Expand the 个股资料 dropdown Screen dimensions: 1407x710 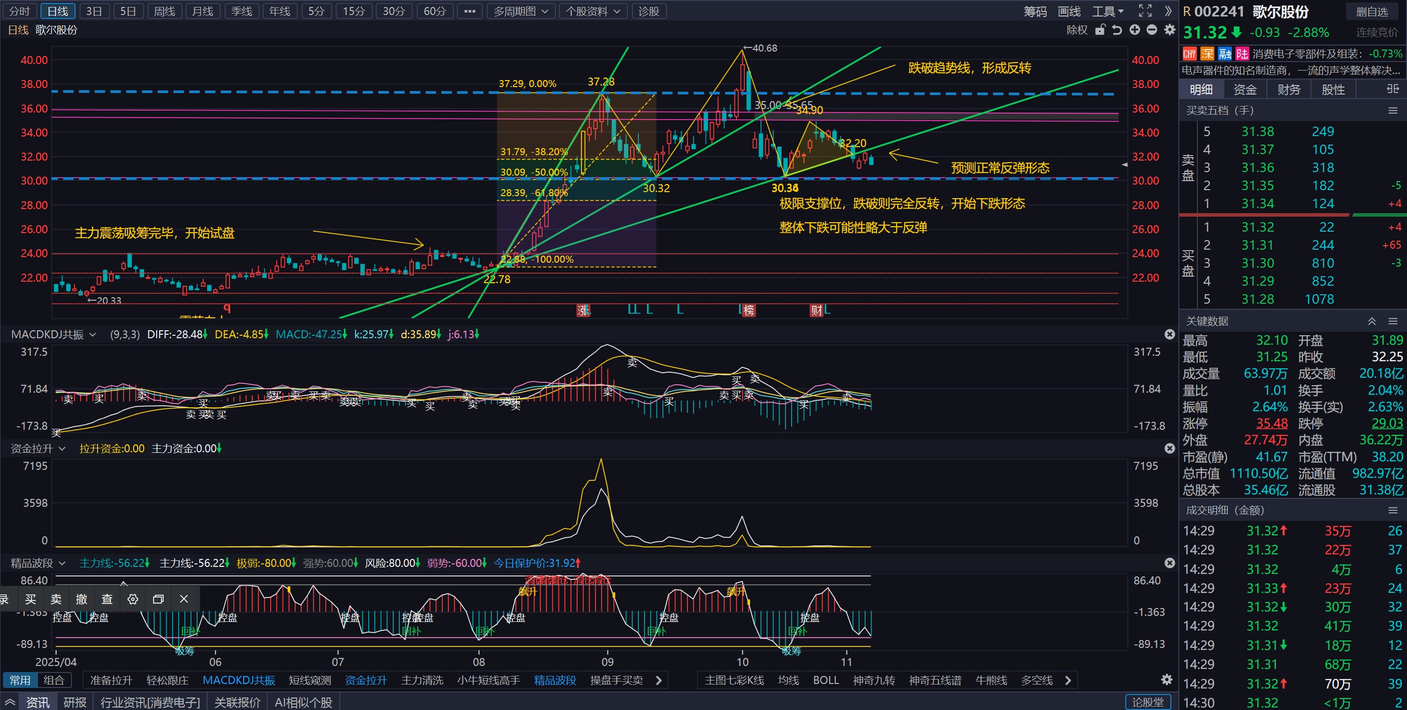(592, 11)
